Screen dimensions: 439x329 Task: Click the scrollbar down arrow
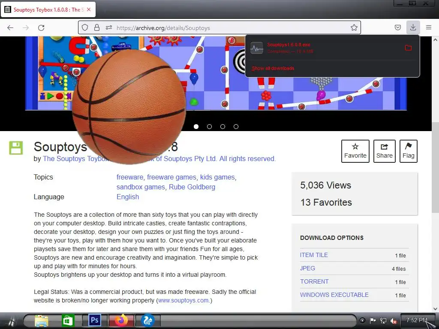[x=435, y=309]
